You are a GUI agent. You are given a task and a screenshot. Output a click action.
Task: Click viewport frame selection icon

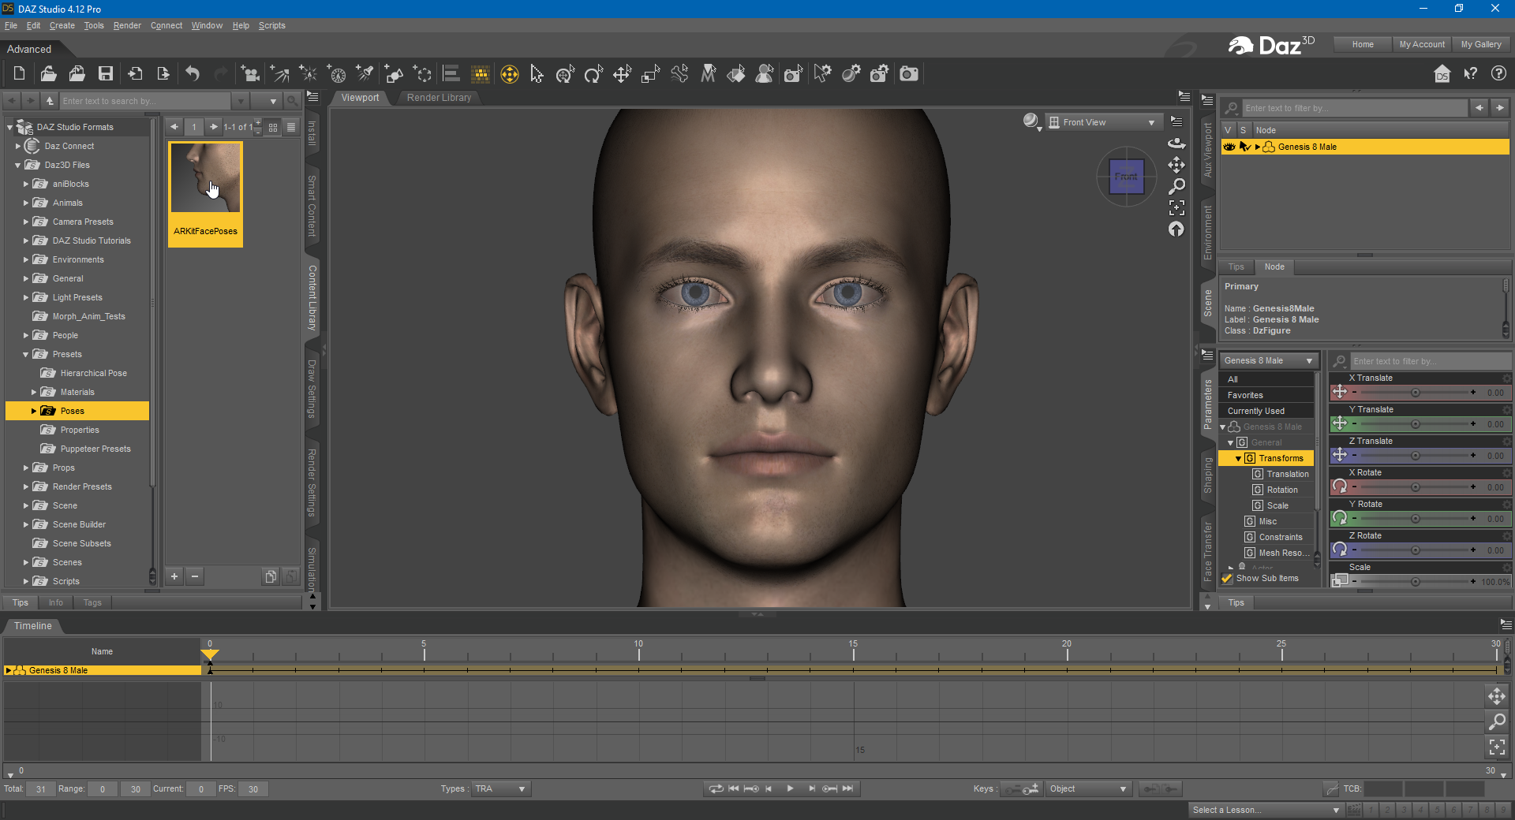click(1176, 207)
